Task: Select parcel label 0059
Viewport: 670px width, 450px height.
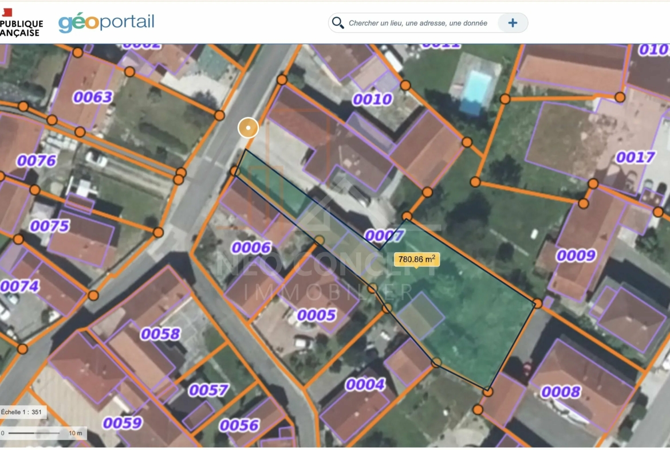Action: 123,423
